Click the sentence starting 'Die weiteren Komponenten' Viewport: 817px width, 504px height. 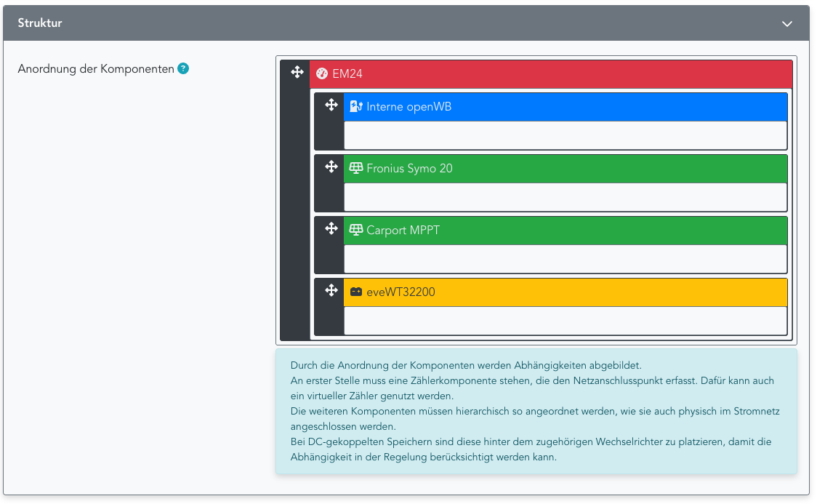535,418
